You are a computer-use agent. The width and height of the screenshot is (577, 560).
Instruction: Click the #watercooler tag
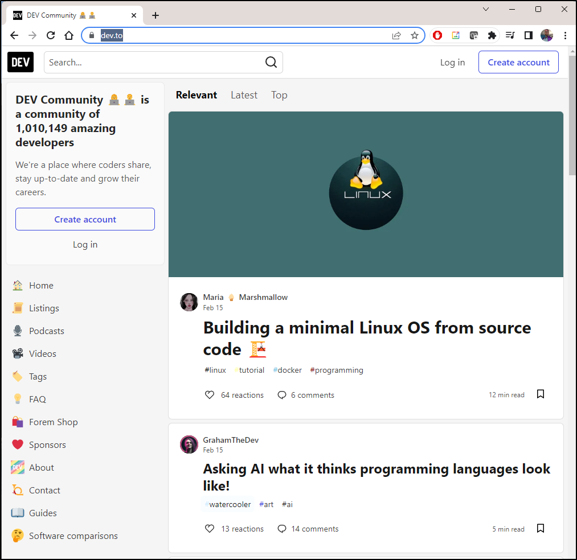coord(228,504)
